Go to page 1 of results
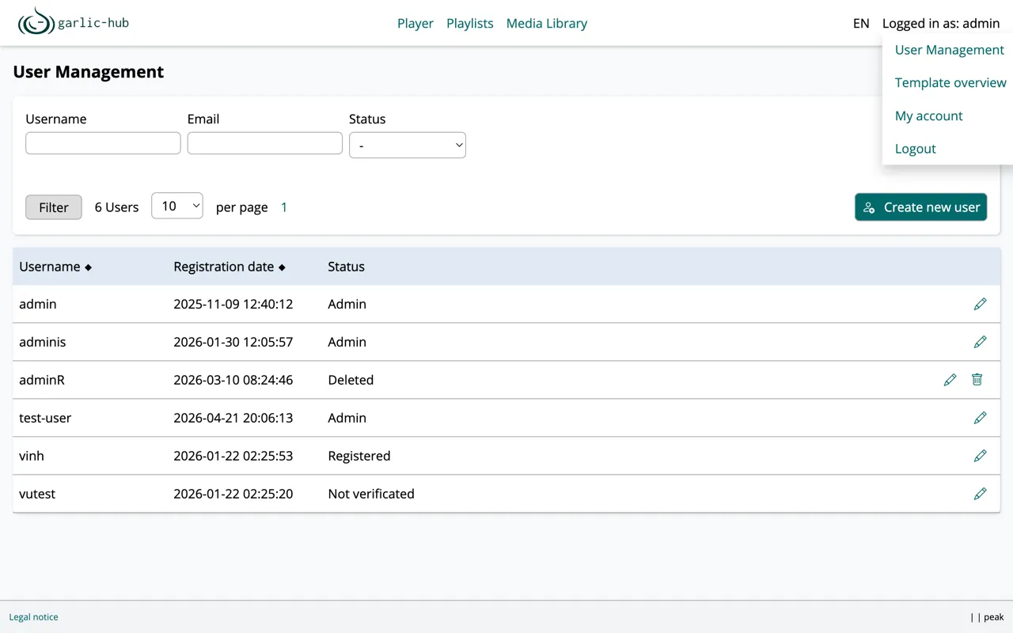This screenshot has height=633, width=1013. point(284,207)
